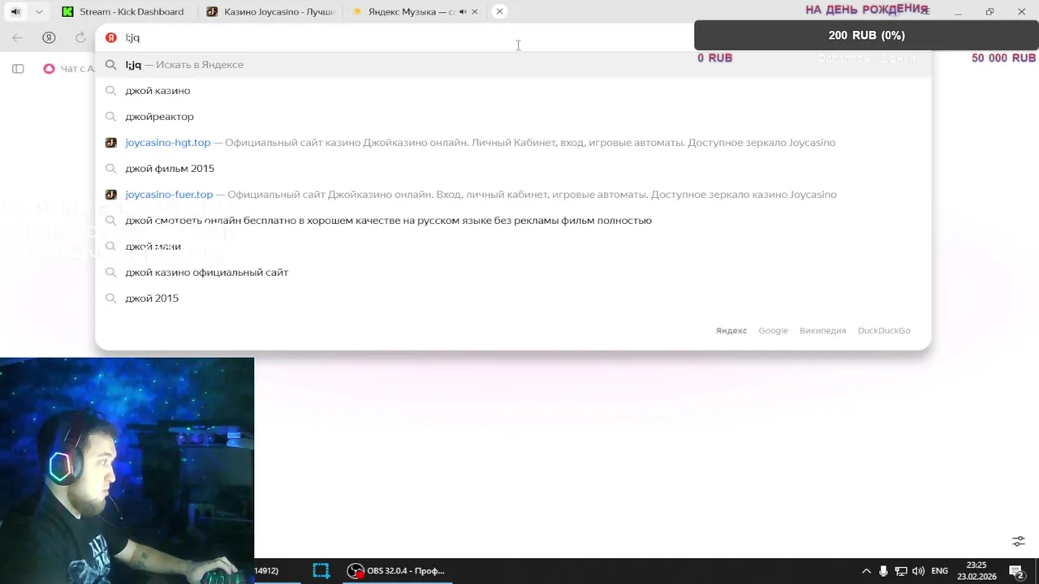Click the red Yandex logo in address bar
Viewport: 1039px width, 584px height.
(111, 37)
